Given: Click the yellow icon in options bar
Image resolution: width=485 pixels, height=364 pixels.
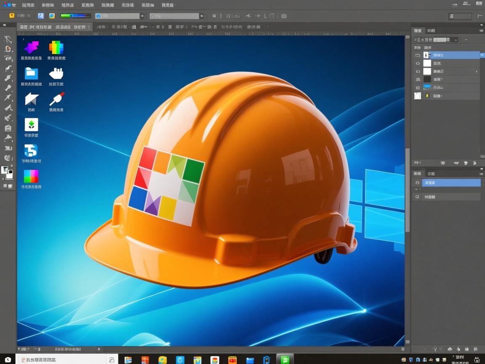Looking at the screenshot, I should point(12,16).
